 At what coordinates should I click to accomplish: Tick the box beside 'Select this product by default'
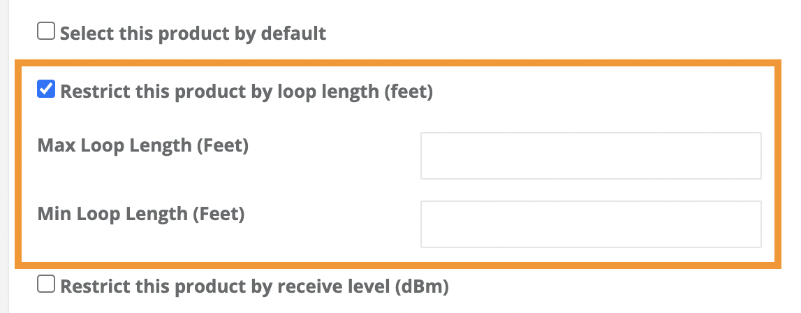click(x=46, y=32)
